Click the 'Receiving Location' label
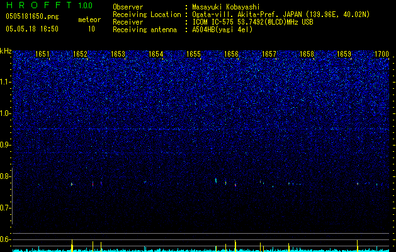The image size is (396, 252). (147, 15)
